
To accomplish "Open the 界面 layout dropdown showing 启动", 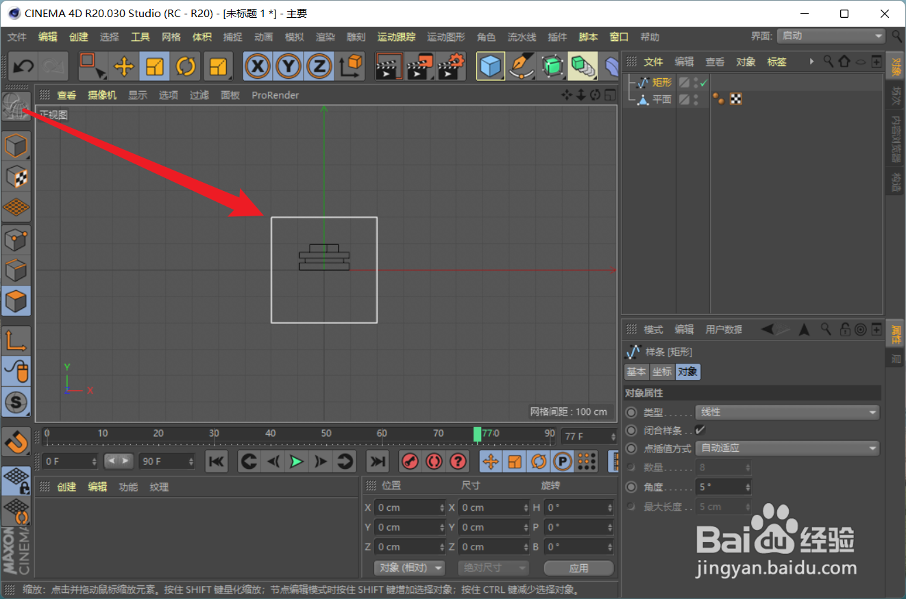I will coord(830,36).
